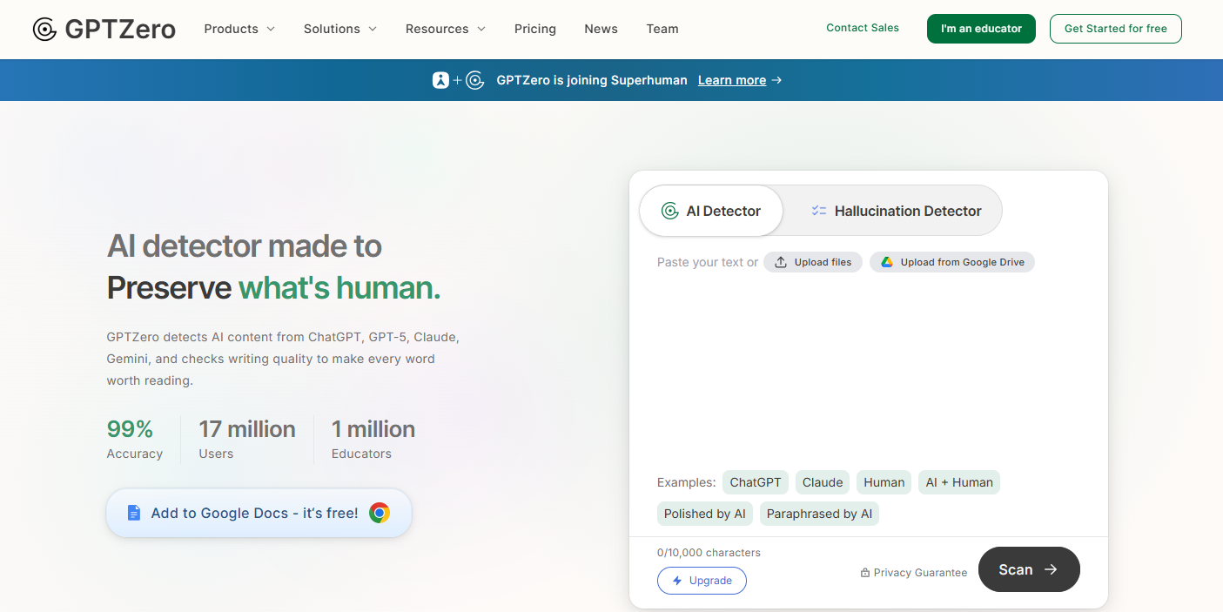
Task: Click the AI Detector tab spiral icon
Action: [669, 211]
